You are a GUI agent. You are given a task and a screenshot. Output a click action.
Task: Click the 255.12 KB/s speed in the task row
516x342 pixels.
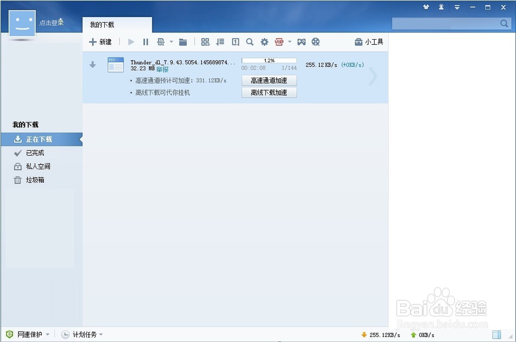click(x=321, y=65)
